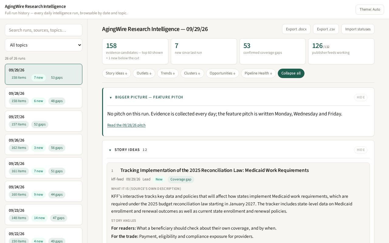Click the 14 new badge on 09/23/26
This screenshot has width=389, height=243.
pos(39,218)
